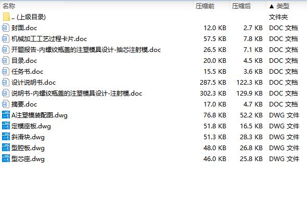Click the Word icon beside 设计说明书.doc
The height and width of the screenshot is (212, 307).
pos(6,83)
